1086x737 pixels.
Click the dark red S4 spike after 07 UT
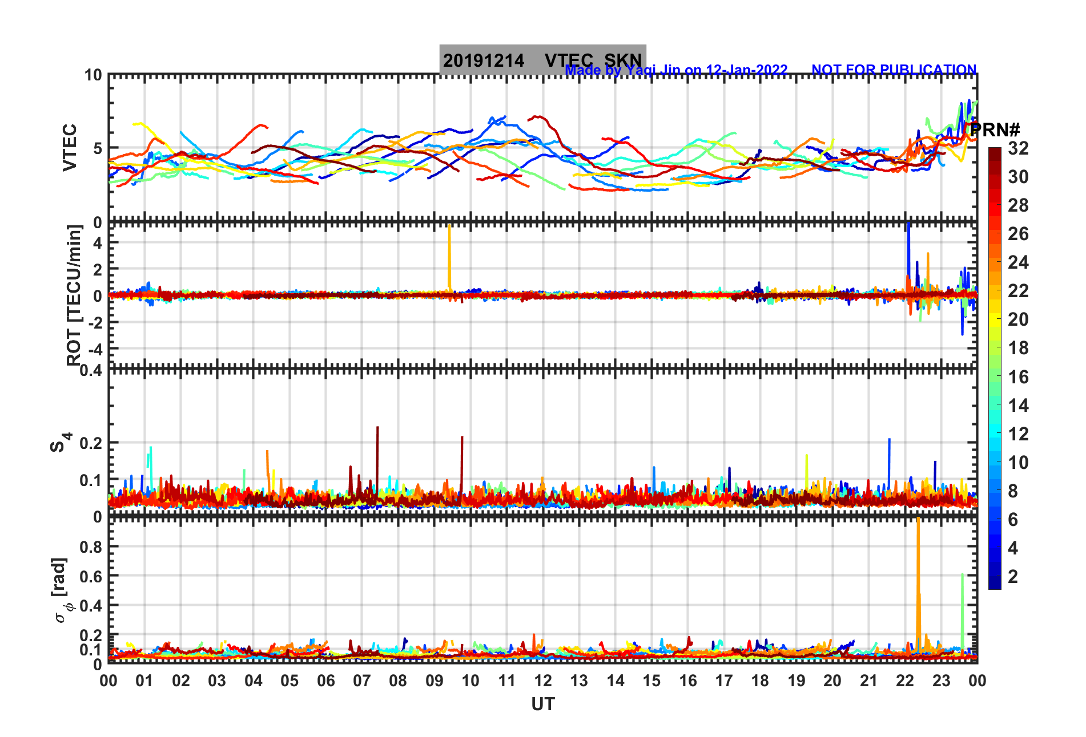tap(377, 462)
